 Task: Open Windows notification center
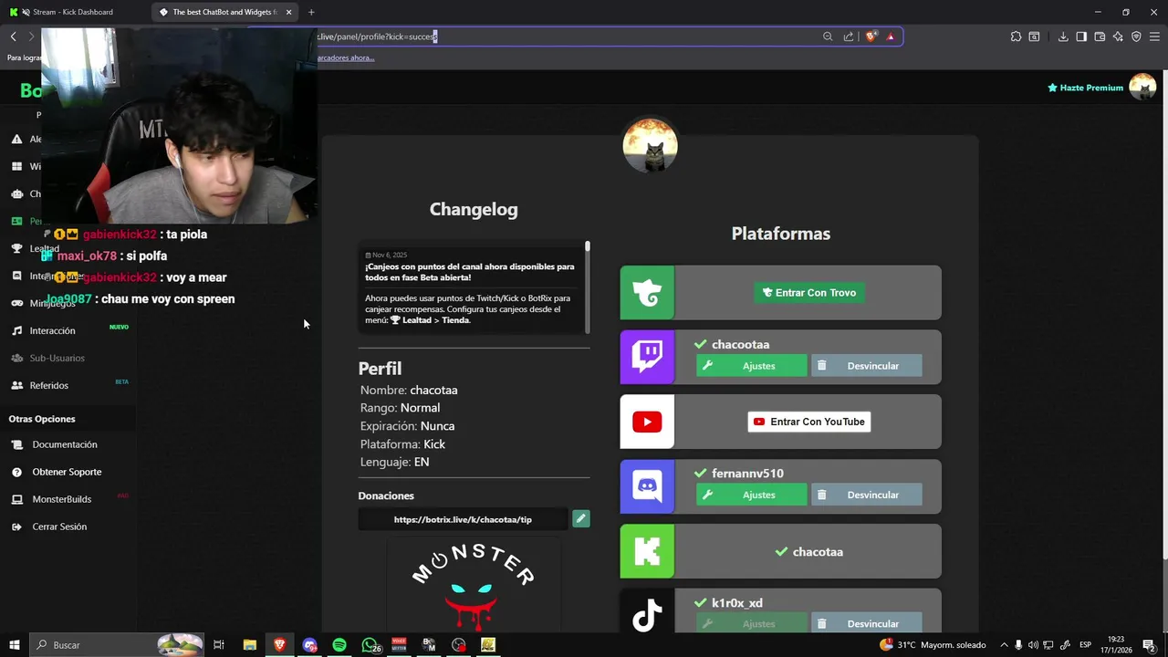click(1149, 645)
